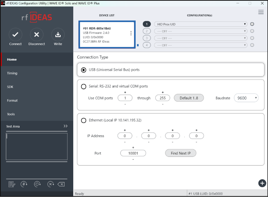Screen dimensions: 268x197
Task: Click the circled X reset icon
Action: point(51,184)
